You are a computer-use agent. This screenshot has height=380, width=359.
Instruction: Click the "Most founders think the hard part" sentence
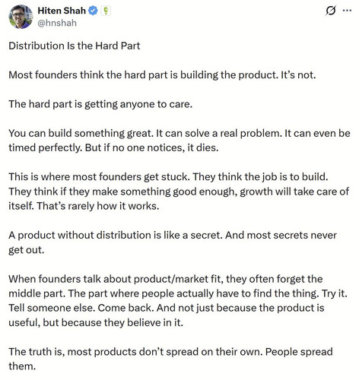pos(162,75)
